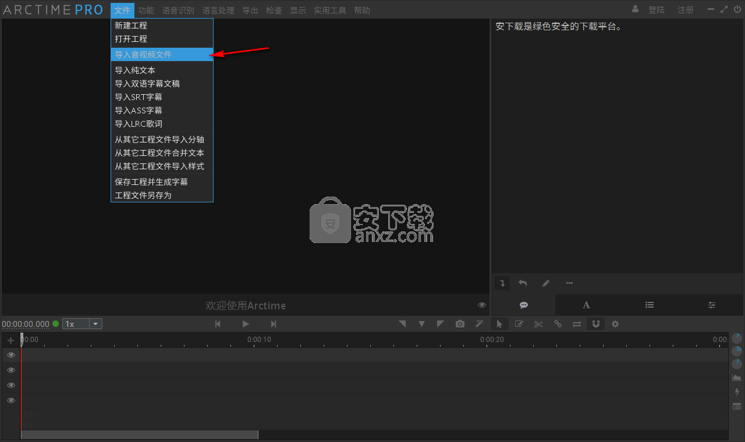Select 导入LRC歌词 menu entry
Image resolution: width=745 pixels, height=442 pixels.
(x=162, y=124)
